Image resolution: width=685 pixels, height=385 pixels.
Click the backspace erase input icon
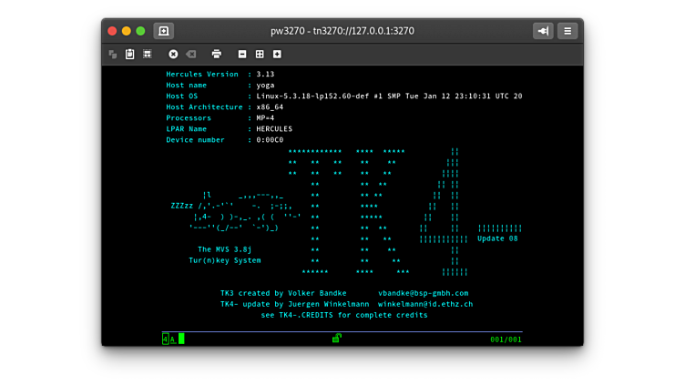[x=191, y=55]
